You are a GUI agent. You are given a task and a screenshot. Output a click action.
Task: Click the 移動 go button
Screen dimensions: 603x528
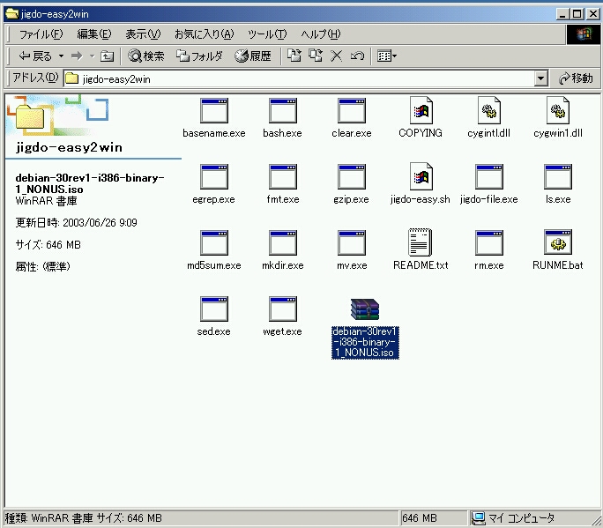click(x=576, y=78)
